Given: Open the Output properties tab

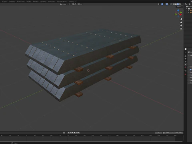Looking at the screenshot, I should [x=186, y=59].
